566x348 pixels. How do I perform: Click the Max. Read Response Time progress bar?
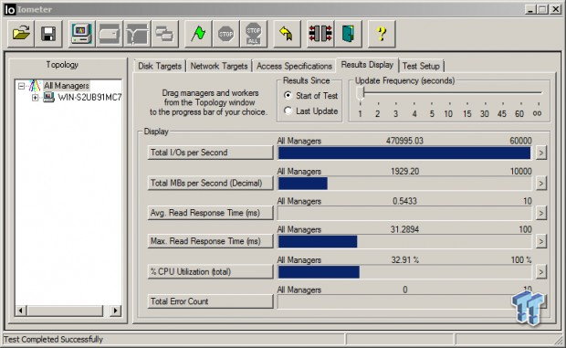tap(404, 241)
